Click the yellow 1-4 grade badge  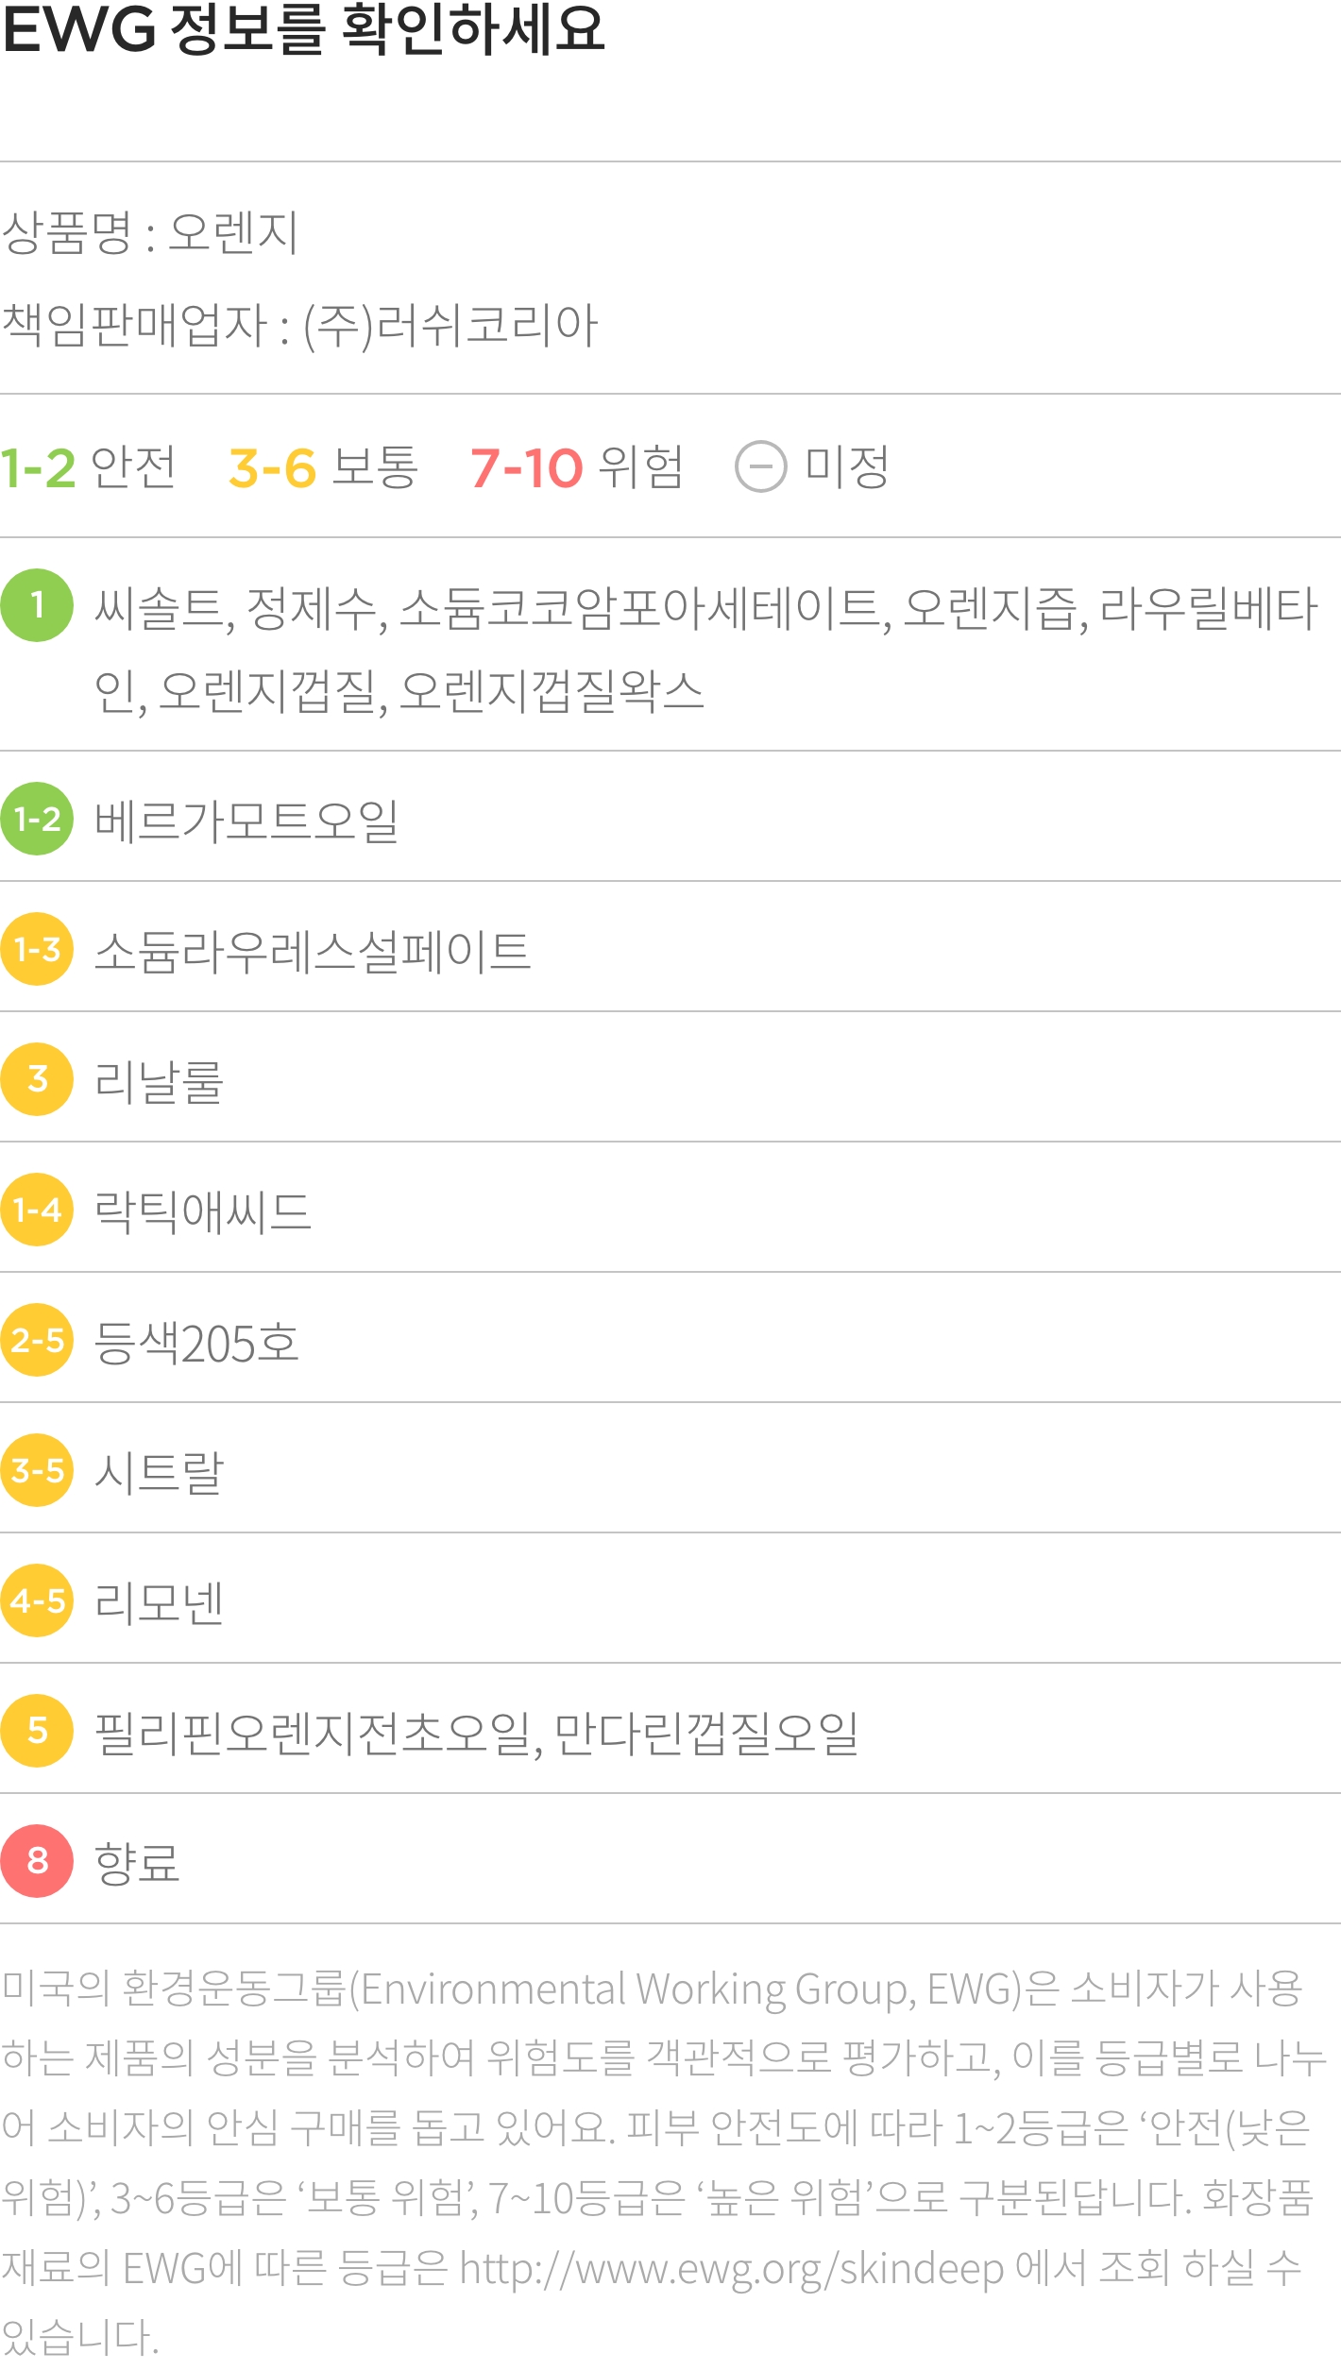click(x=37, y=1210)
